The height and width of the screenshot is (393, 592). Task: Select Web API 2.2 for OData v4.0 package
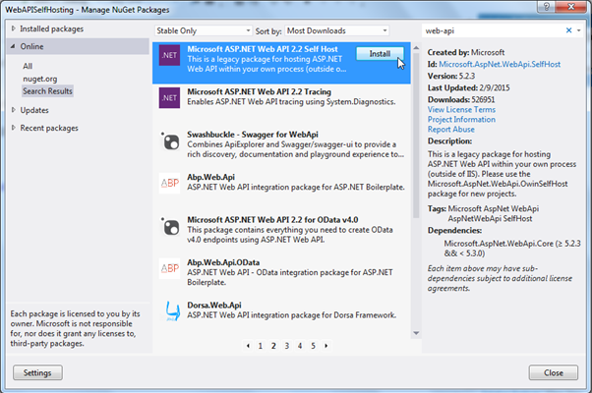click(281, 233)
